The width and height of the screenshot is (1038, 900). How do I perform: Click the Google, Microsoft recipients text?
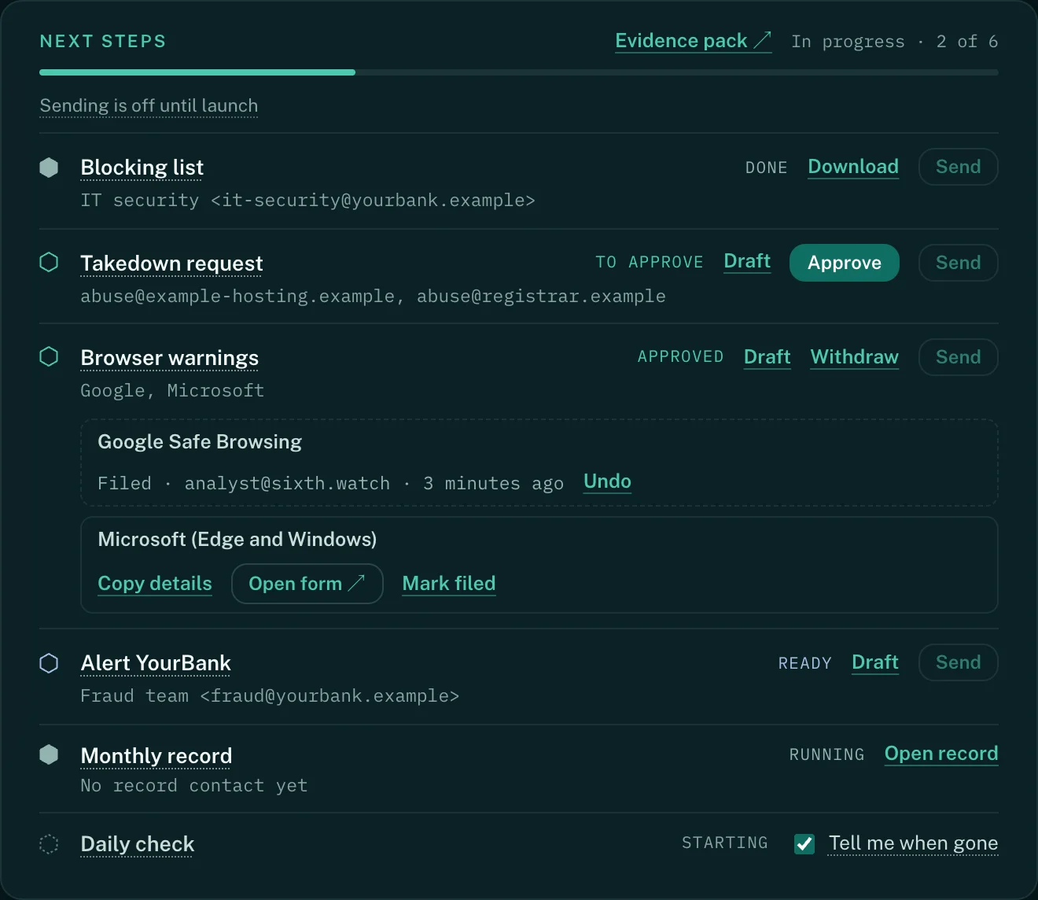pyautogui.click(x=172, y=391)
